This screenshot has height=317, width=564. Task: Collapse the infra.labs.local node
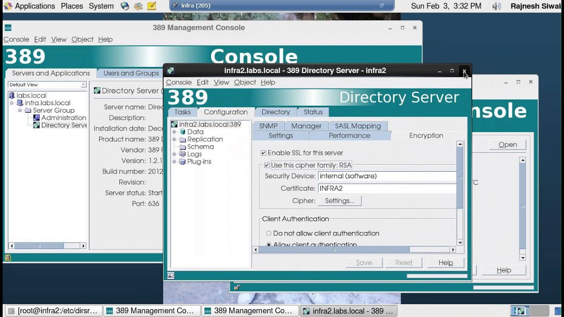point(12,103)
